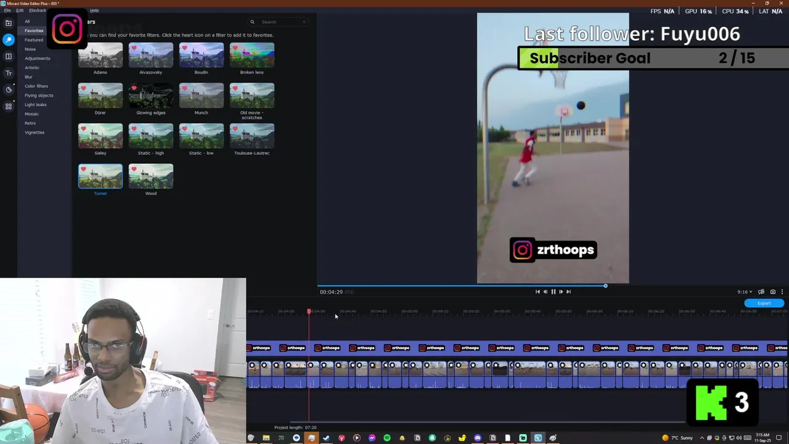Click the search magnifier icon
Image resolution: width=789 pixels, height=444 pixels.
point(252,22)
